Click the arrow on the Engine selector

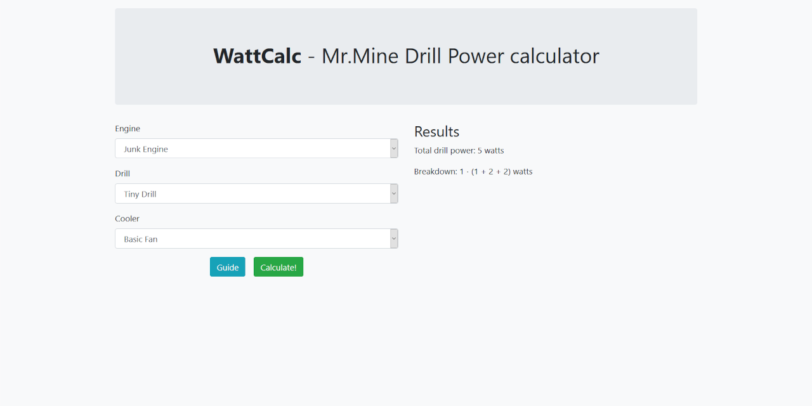393,148
